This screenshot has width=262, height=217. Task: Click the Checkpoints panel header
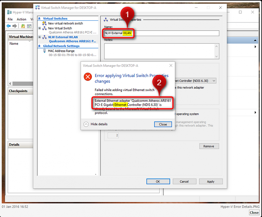[20, 91]
